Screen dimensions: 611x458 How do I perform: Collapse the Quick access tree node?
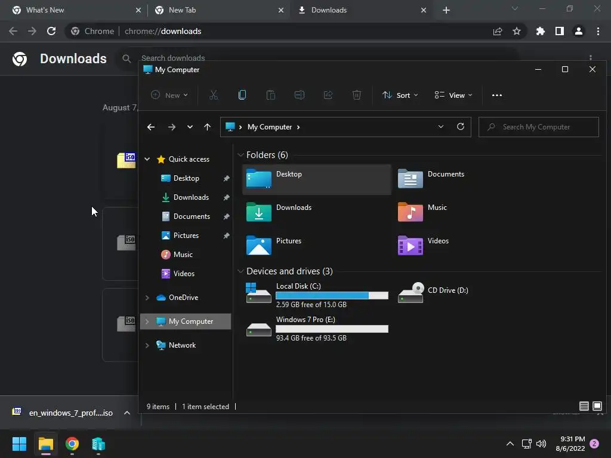pos(147,159)
